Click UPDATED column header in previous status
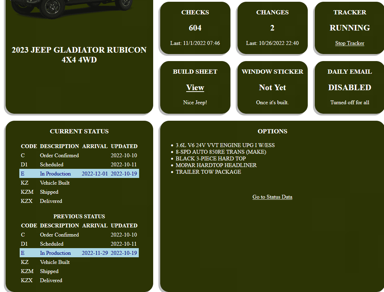This screenshot has height=292, width=384. pyautogui.click(x=124, y=225)
